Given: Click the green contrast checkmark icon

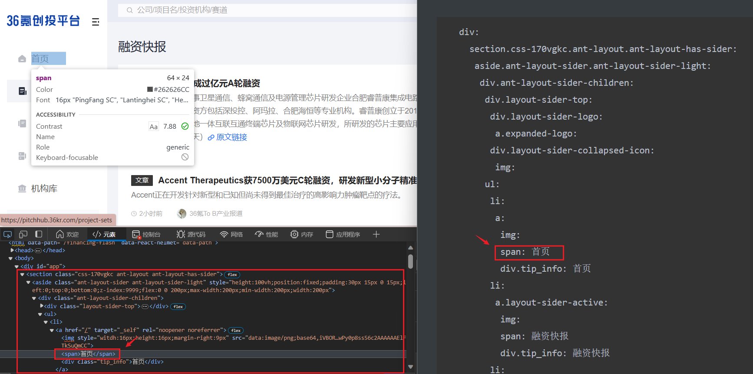Looking at the screenshot, I should [185, 126].
